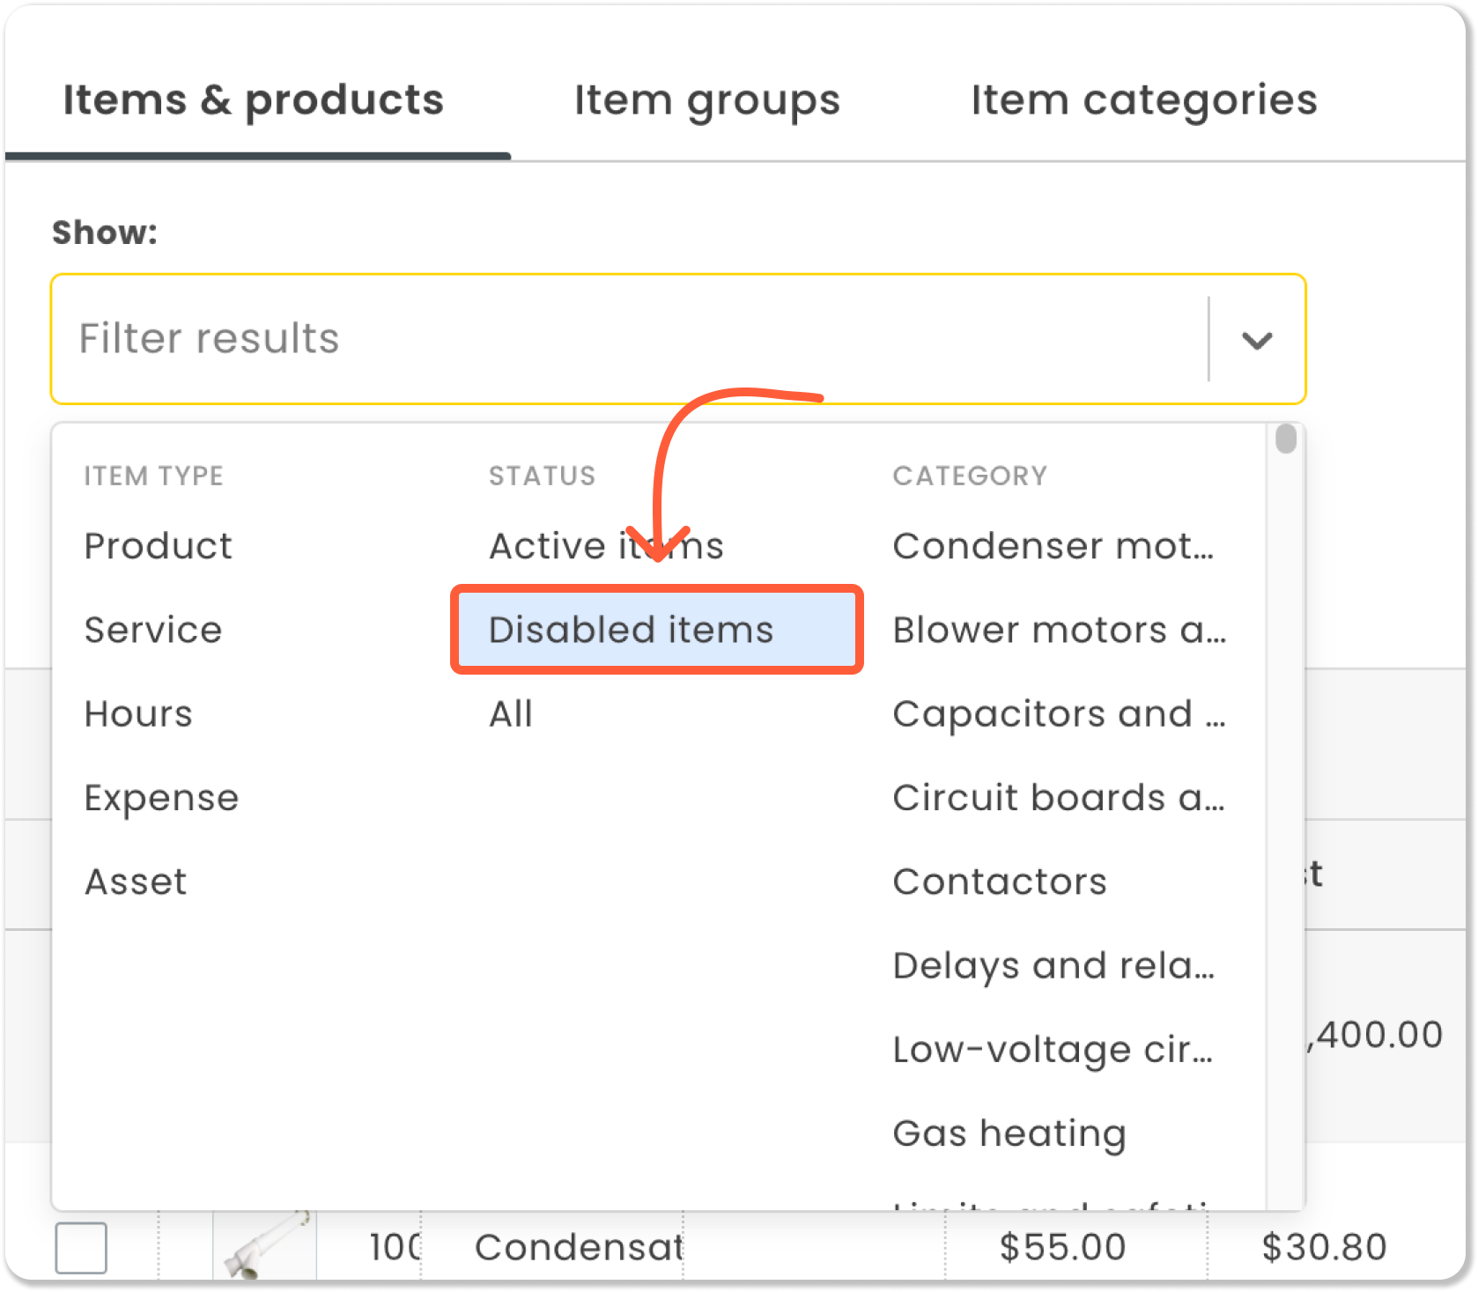Image resolution: width=1478 pixels, height=1292 pixels.
Task: Pick the Blower motors category option
Action: pos(1059,630)
